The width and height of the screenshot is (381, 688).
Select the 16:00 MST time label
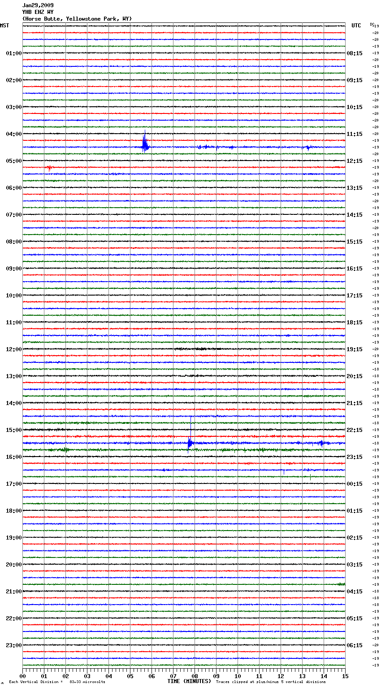coord(14,457)
